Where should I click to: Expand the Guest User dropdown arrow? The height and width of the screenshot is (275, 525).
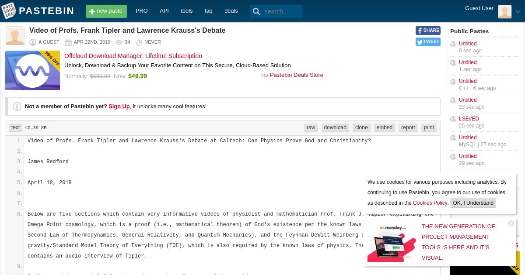pos(518,12)
